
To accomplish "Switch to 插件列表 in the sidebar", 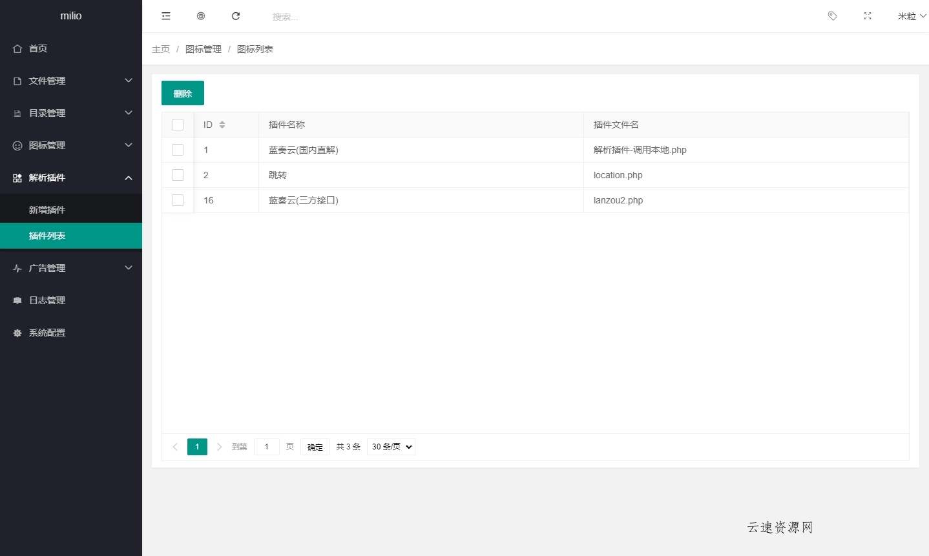I will (x=48, y=235).
